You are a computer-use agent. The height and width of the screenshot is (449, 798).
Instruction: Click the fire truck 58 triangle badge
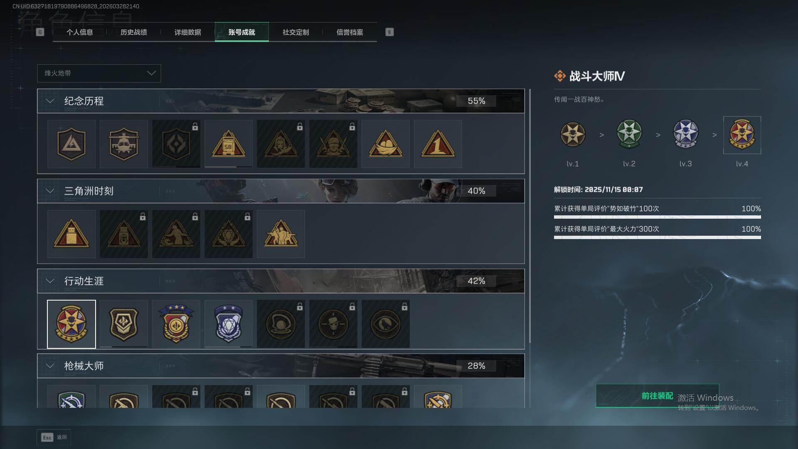point(228,144)
